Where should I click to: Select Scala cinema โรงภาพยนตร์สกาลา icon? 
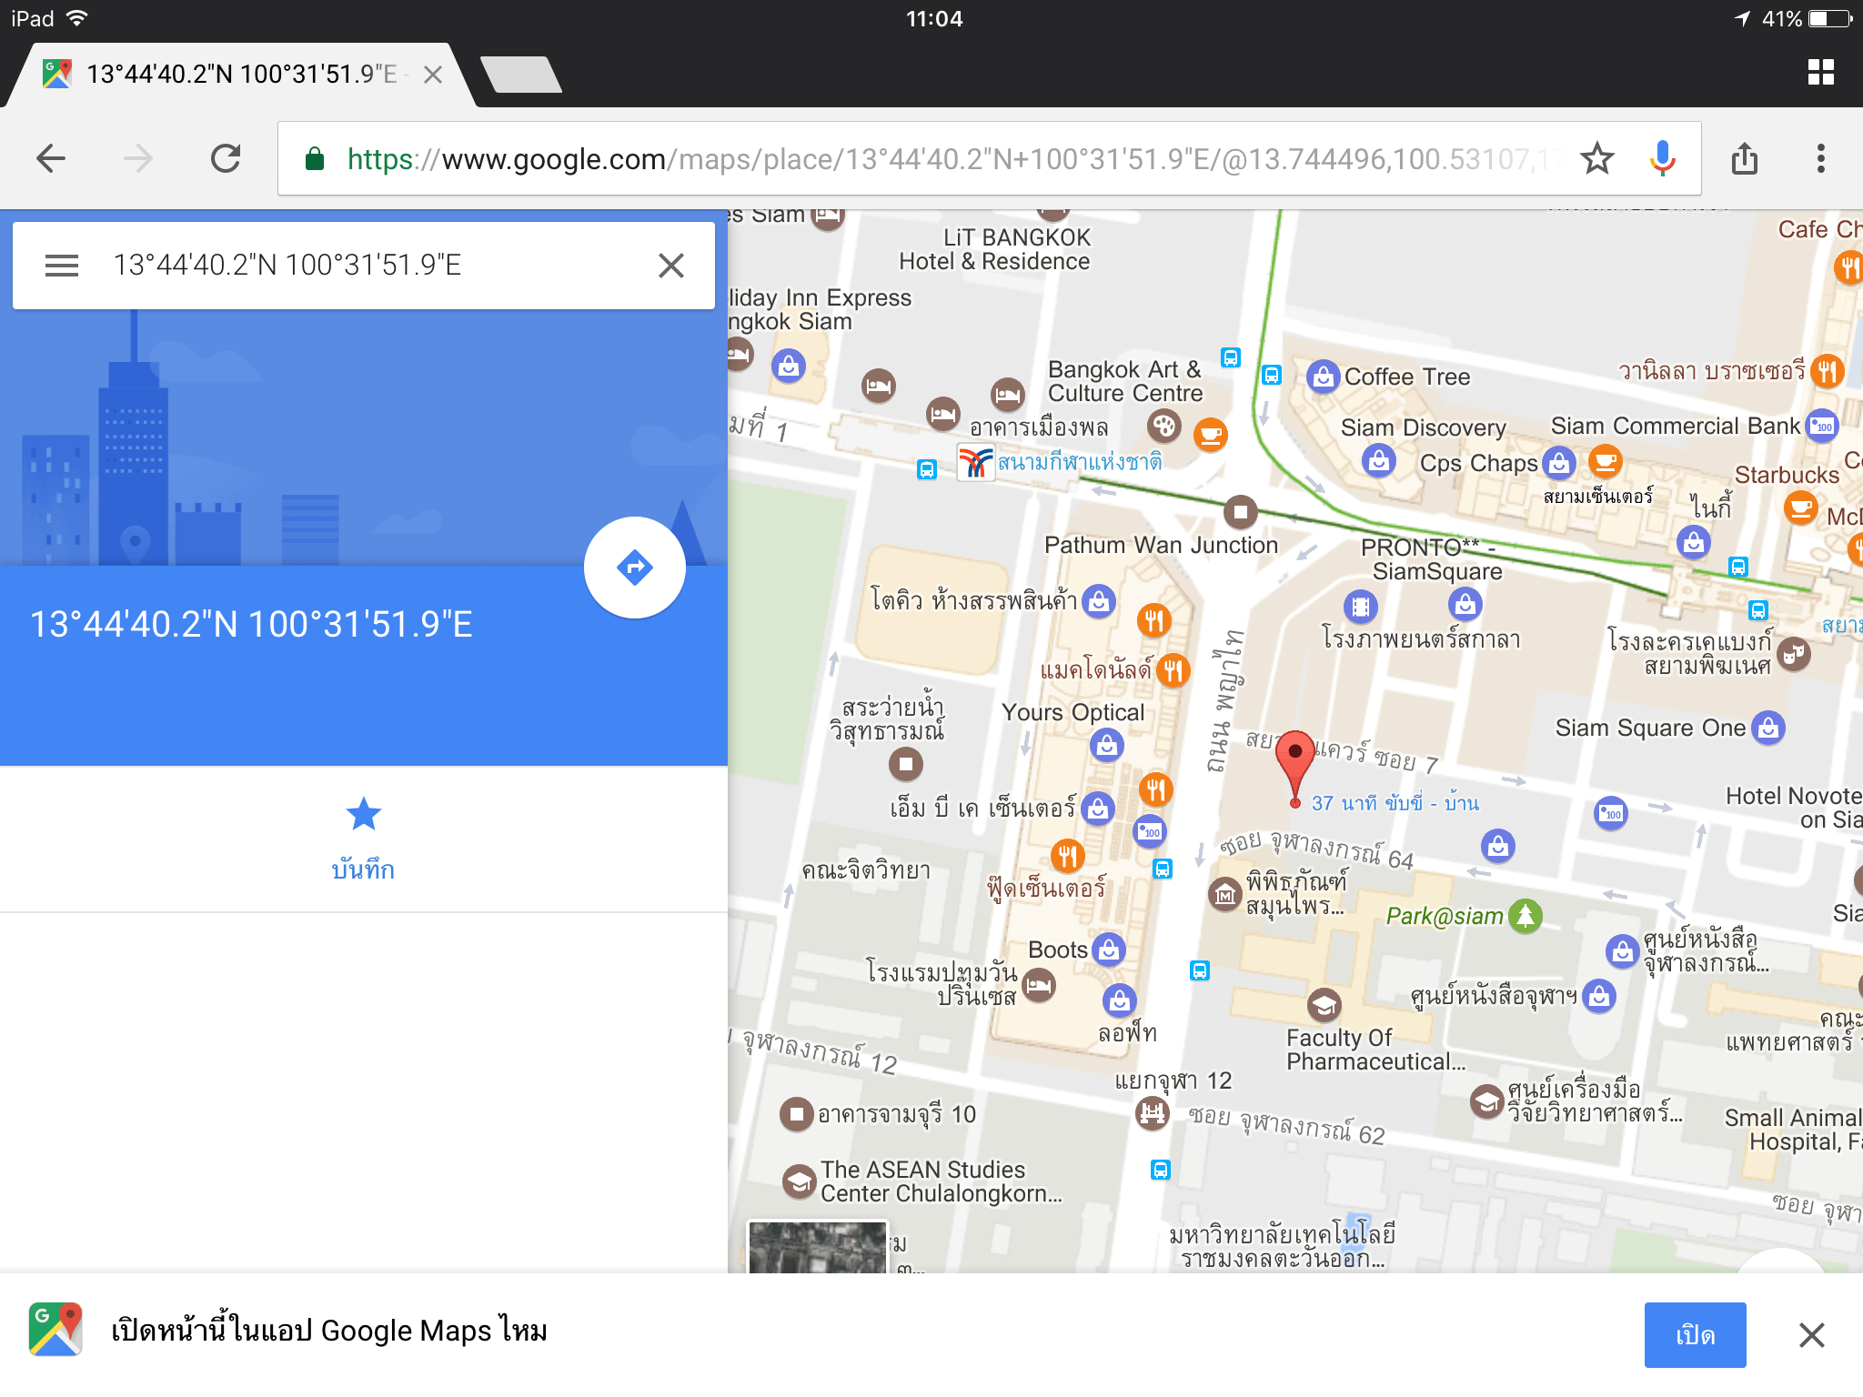coord(1360,606)
